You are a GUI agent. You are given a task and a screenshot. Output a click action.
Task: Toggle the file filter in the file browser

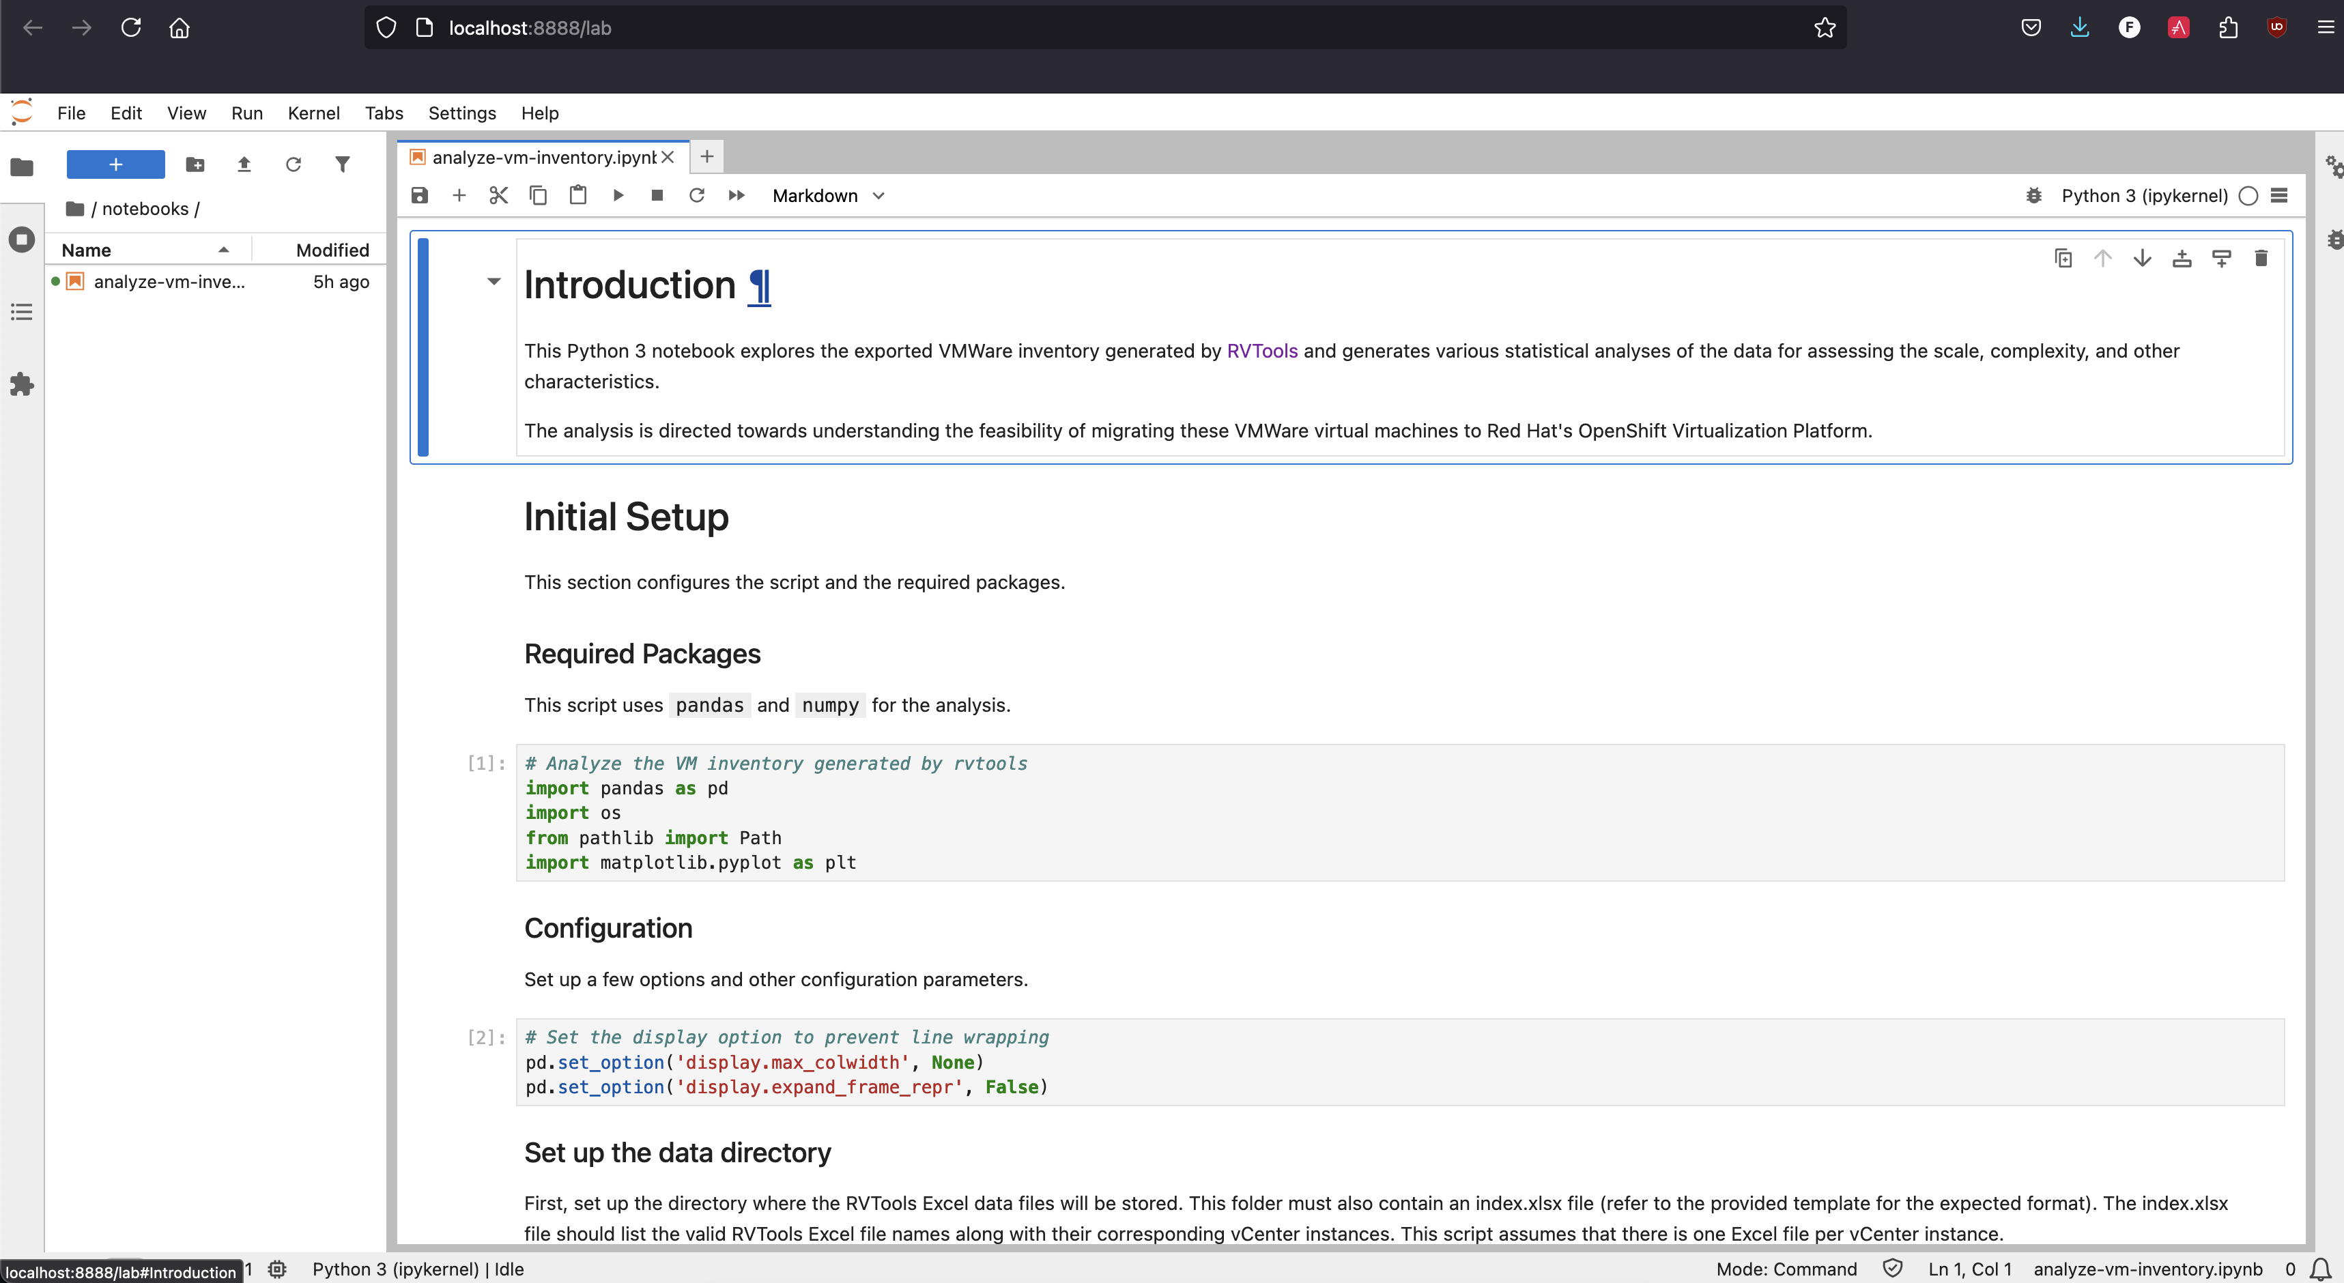coord(342,164)
